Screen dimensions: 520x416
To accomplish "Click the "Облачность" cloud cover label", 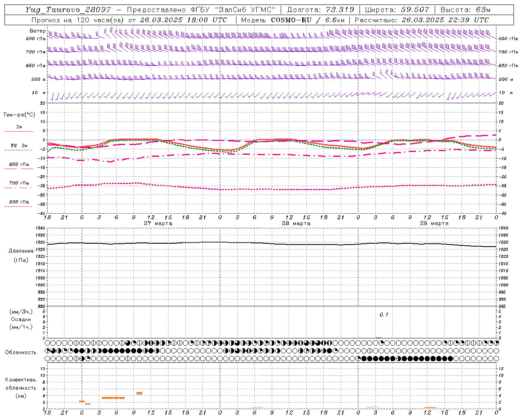I will pos(21,353).
